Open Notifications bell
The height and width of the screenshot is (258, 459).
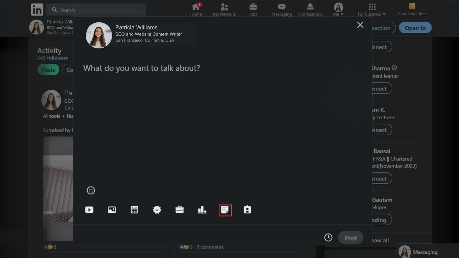click(310, 9)
